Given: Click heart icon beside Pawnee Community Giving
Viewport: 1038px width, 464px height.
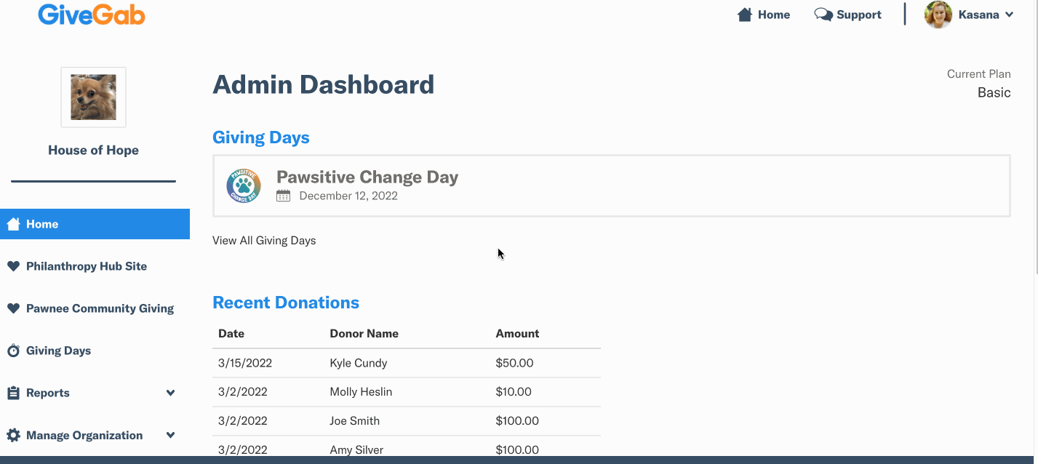Looking at the screenshot, I should [x=13, y=308].
